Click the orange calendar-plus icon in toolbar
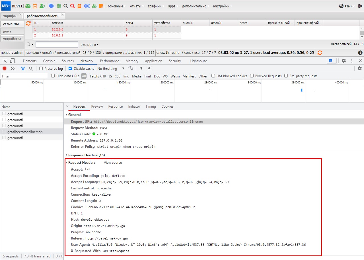Screen dimensions: 364x260 35,6
